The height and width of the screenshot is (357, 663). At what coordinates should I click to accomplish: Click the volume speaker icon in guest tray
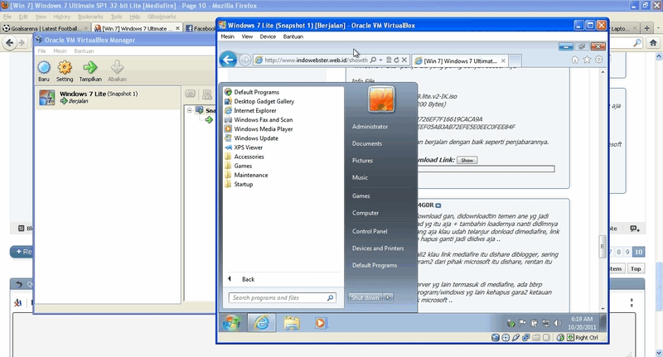[x=558, y=323]
